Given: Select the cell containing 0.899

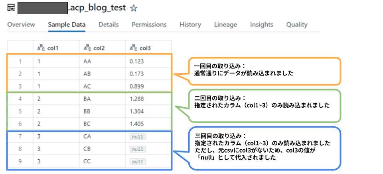Looking at the screenshot, I should pos(148,86).
